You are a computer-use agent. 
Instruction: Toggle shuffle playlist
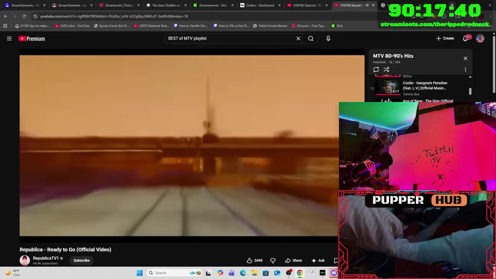point(386,70)
